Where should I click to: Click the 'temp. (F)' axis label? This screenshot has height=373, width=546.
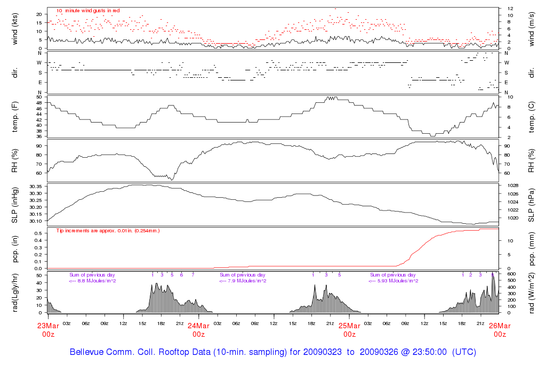(x=14, y=117)
